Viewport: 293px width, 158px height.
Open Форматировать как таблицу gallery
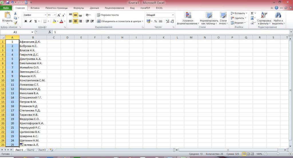tap(209, 18)
